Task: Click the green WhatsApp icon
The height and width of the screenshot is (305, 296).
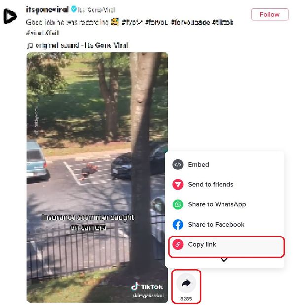Action: click(178, 204)
